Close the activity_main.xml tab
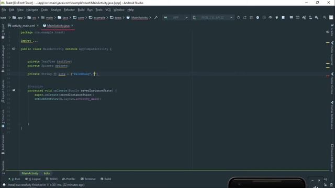Image resolution: width=335 pixels, height=188 pixels. [x=38, y=26]
